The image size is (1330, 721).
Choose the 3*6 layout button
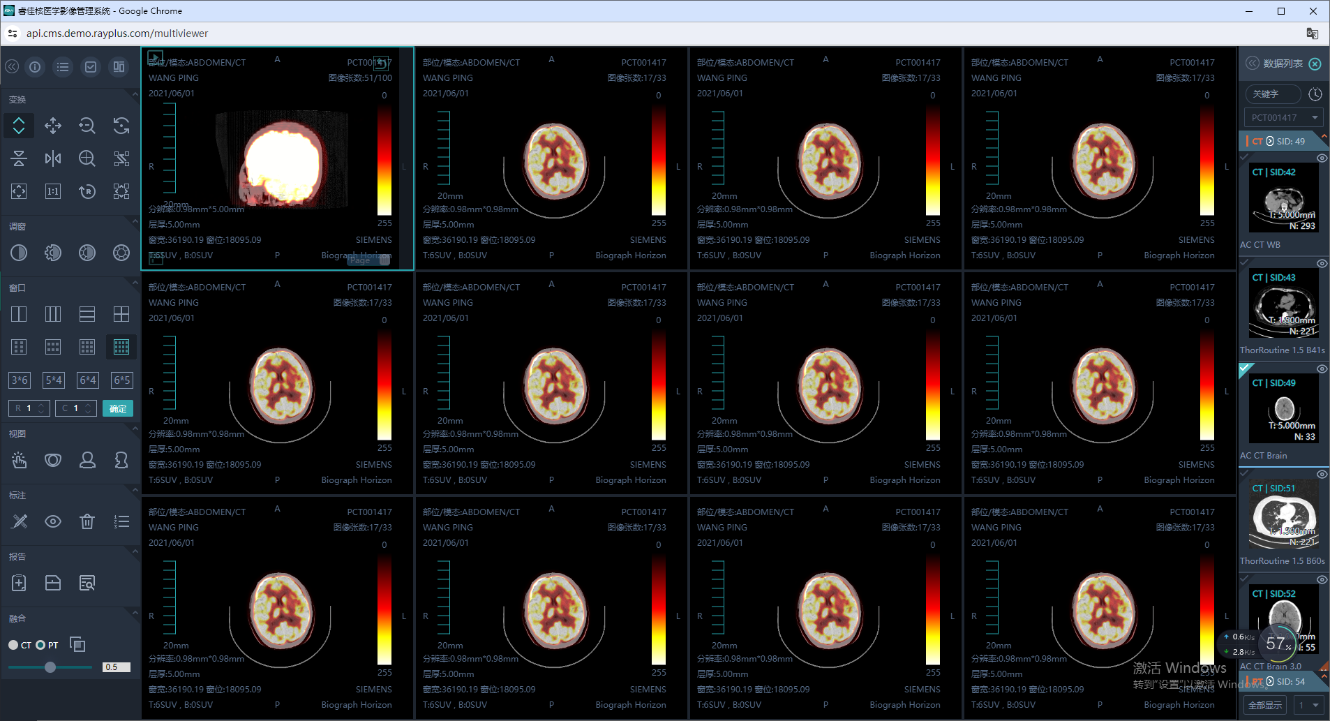(x=20, y=380)
